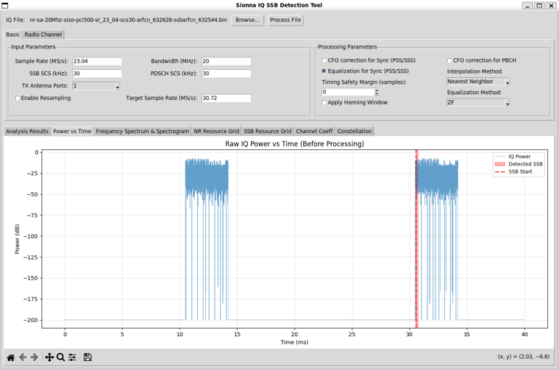The width and height of the screenshot is (559, 370).
Task: Click the forward arrow in plot toolbar
Action: [34, 357]
